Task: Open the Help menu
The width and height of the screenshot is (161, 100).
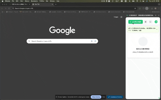Action: coord(58,1)
